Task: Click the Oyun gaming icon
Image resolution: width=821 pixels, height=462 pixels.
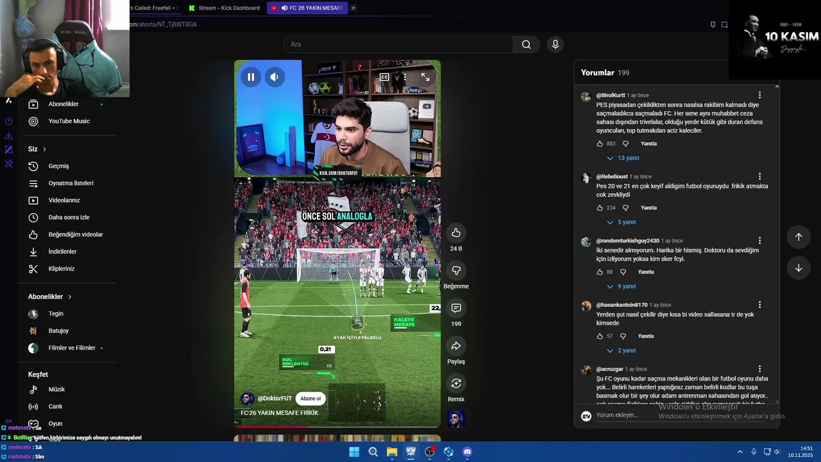Action: 33,424
